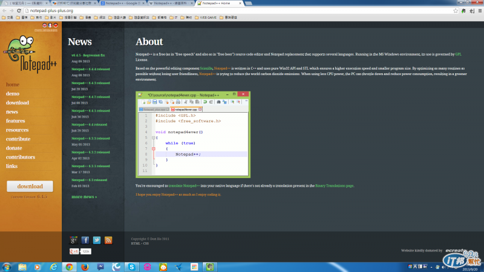This screenshot has width=484, height=272.
Task: Open the Chrome hamburger menu
Action: click(480, 10)
